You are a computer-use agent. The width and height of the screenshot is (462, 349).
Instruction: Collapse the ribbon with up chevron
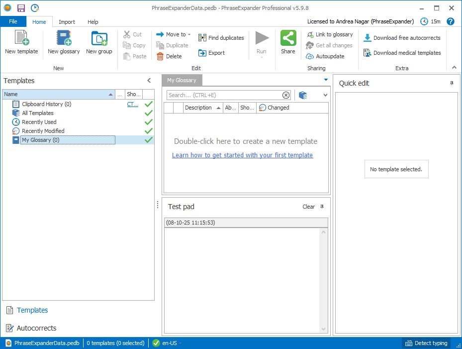(455, 68)
